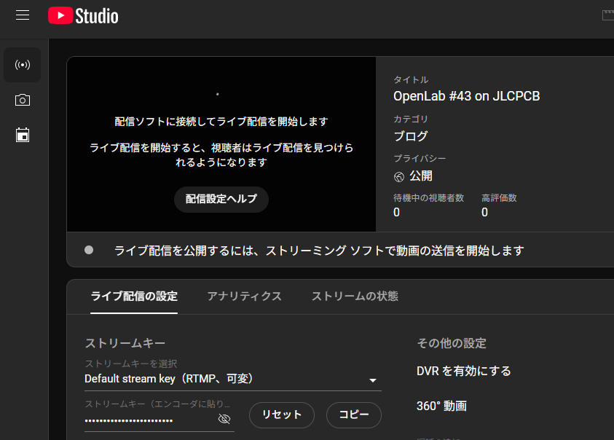
Task: Open the live streaming (webcast) sidebar icon
Action: (x=22, y=65)
